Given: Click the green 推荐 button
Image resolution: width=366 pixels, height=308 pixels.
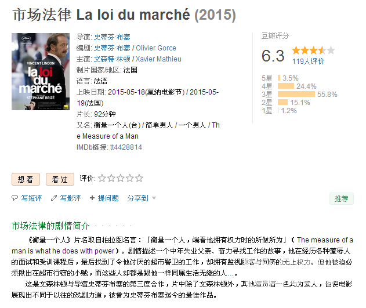Looking at the screenshot, I should pyautogui.click(x=342, y=198).
